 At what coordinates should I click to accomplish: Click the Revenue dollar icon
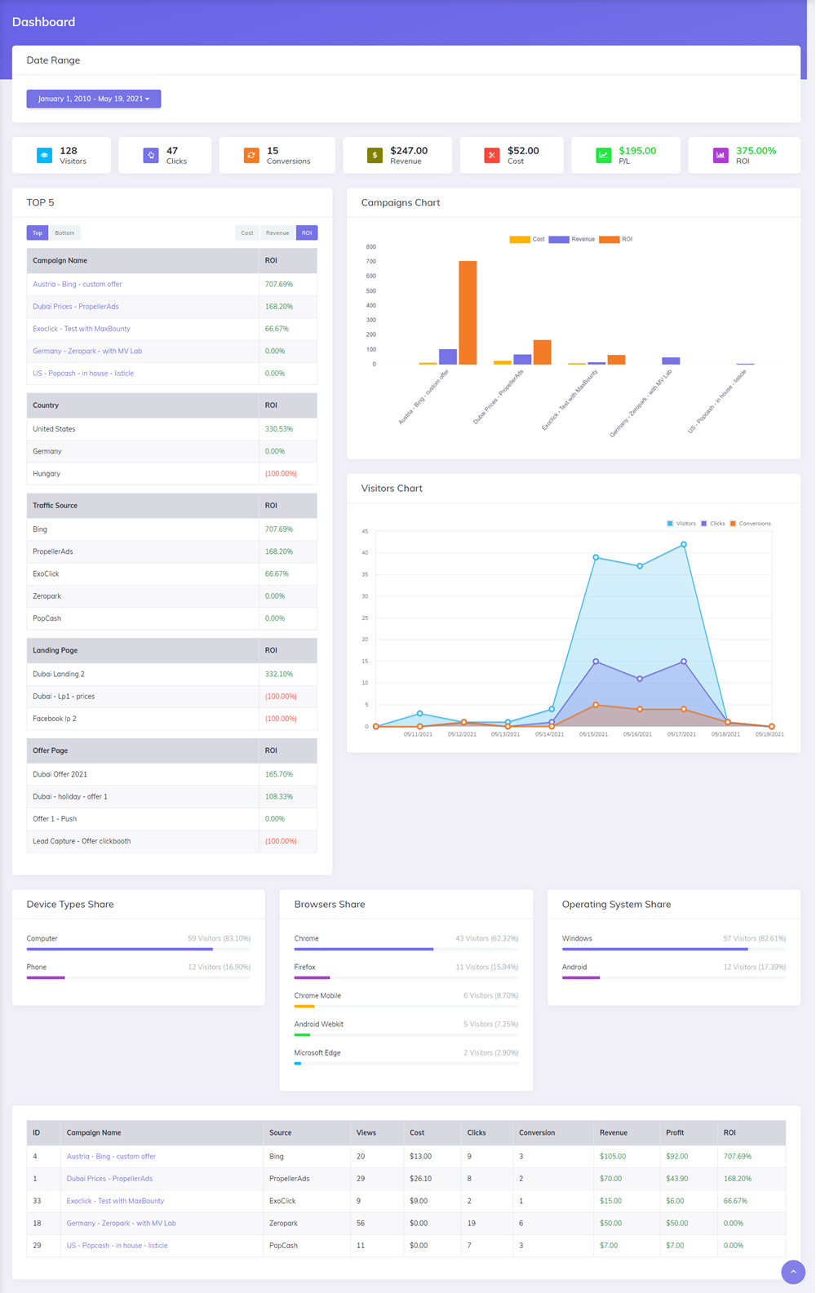[x=375, y=155]
